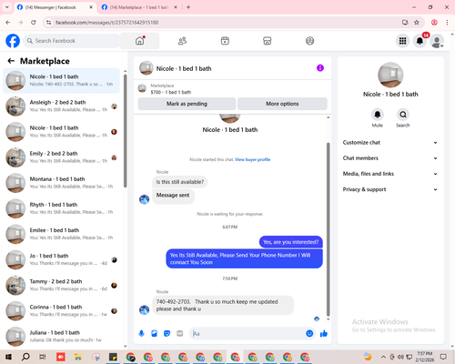The height and width of the screenshot is (364, 455).
Task: Open the Friends icon in top navigation
Action: [182, 41]
